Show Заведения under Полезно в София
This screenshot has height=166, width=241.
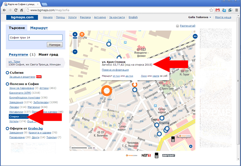point(16,102)
